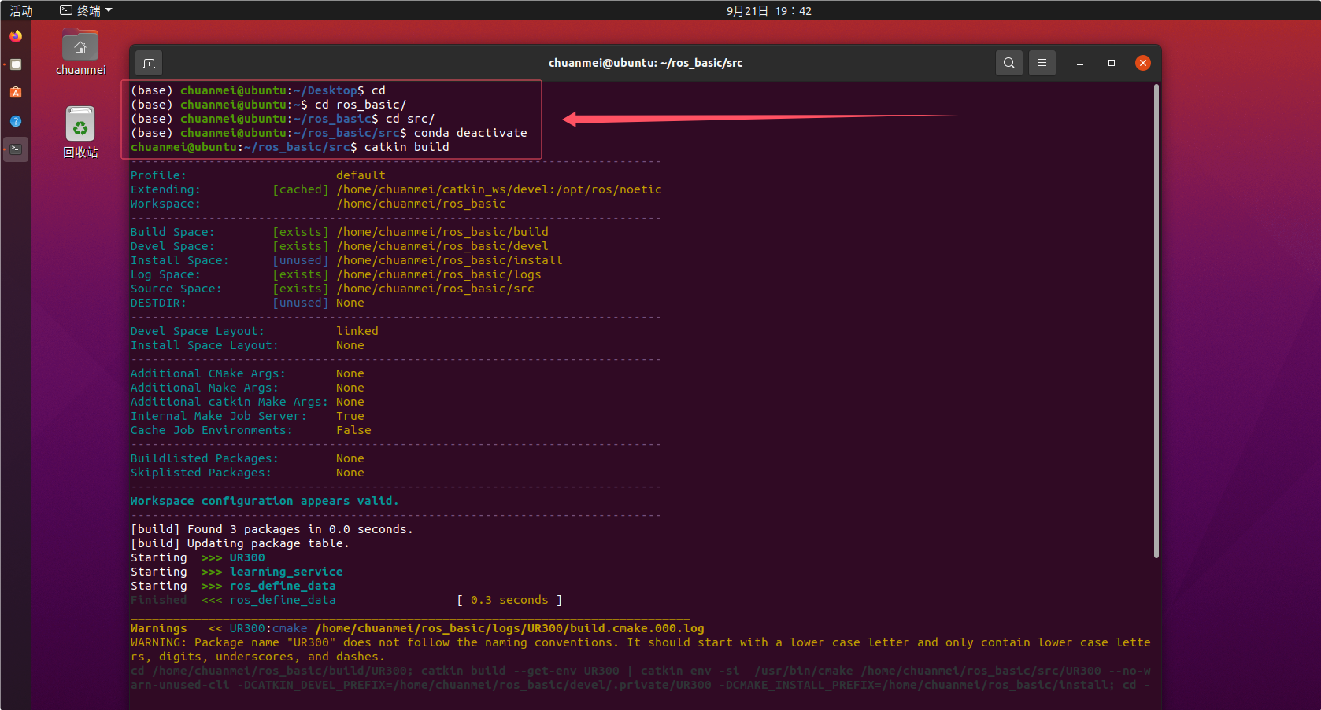Open the terminal hamburger menu
Screen dimensions: 1321x710
(x=1042, y=63)
